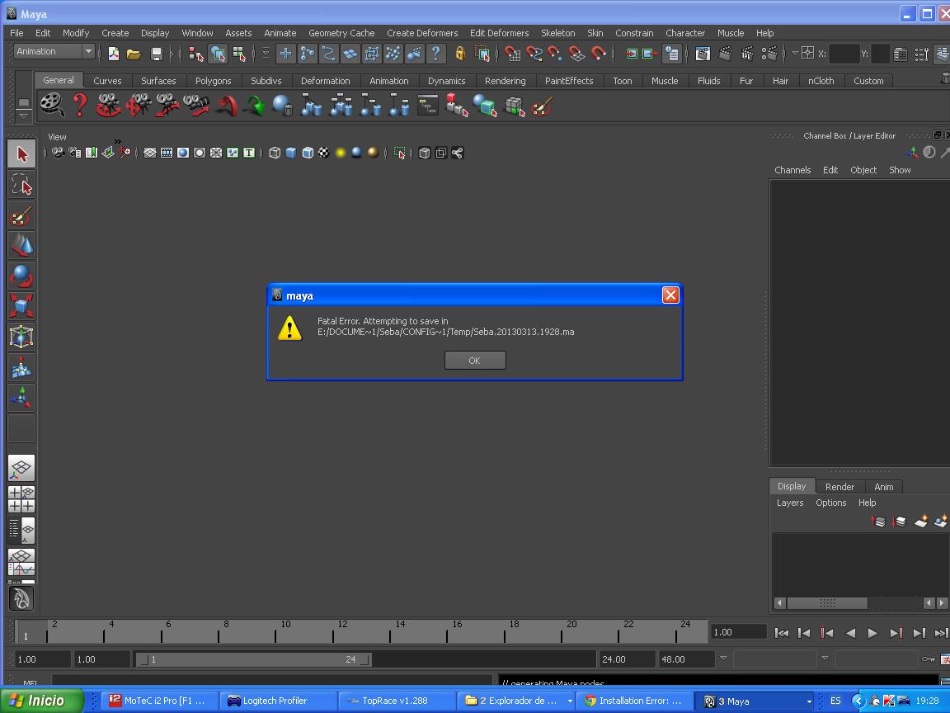Image resolution: width=950 pixels, height=713 pixels.
Task: Select the arrow Select tool
Action: click(21, 154)
